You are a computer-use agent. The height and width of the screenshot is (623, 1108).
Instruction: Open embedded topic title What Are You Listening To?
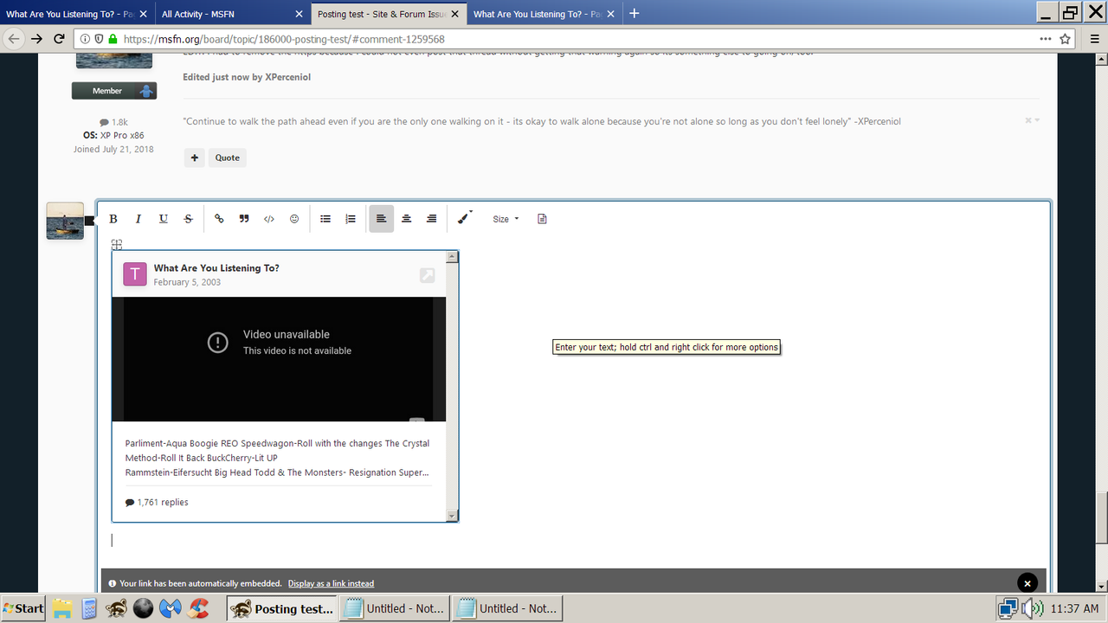pos(216,268)
